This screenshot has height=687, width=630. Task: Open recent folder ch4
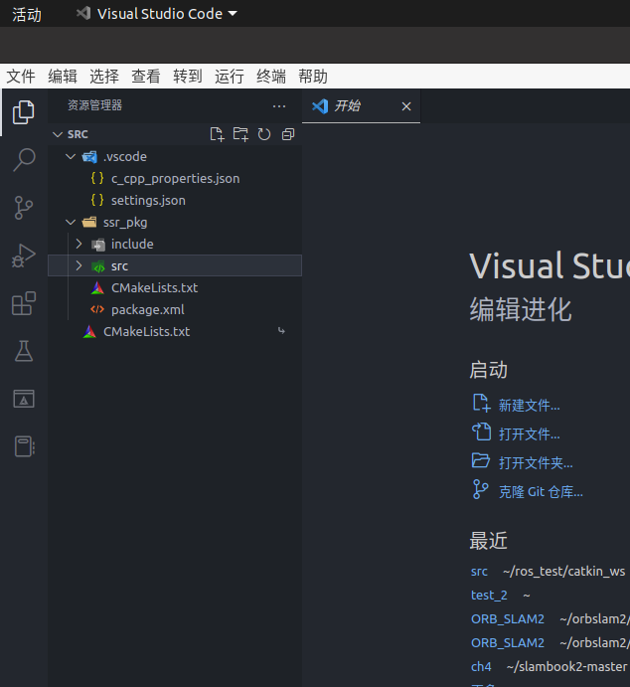pyautogui.click(x=481, y=666)
